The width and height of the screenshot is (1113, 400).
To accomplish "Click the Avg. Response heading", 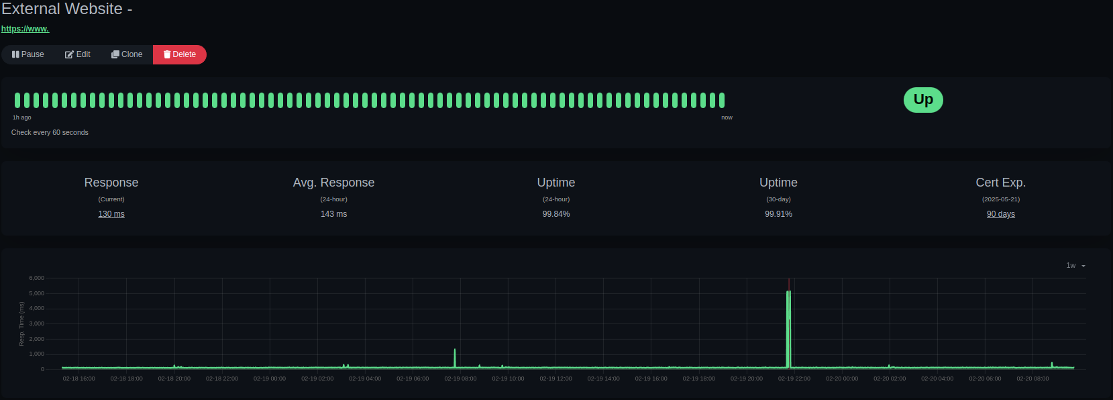I will click(333, 183).
